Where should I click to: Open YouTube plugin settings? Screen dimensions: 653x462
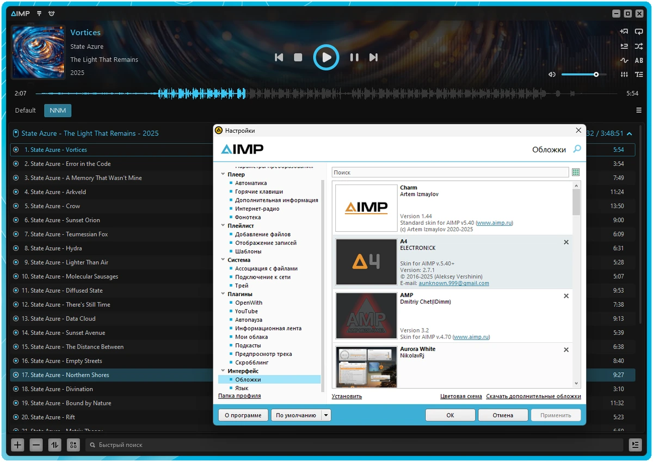(247, 311)
